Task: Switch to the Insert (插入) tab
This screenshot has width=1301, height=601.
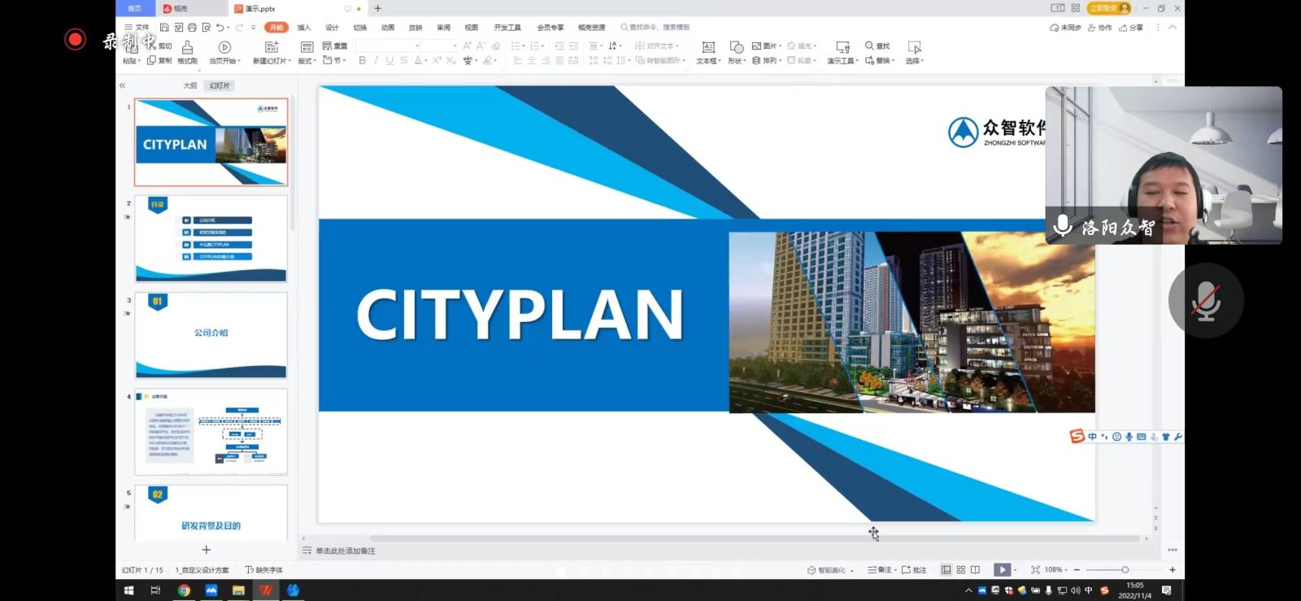Action: [304, 28]
